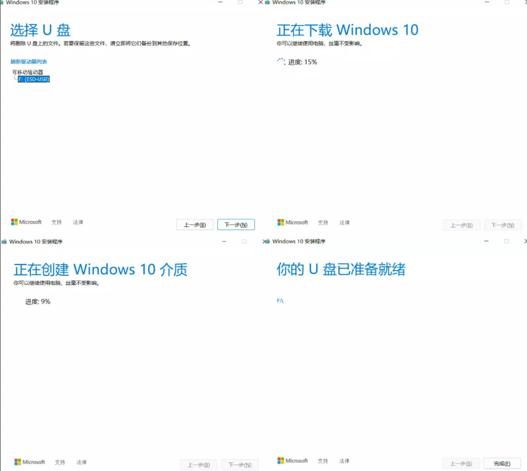Open the 支持 link in 选择 U 盘 window
The width and height of the screenshot is (527, 471).
(x=57, y=222)
